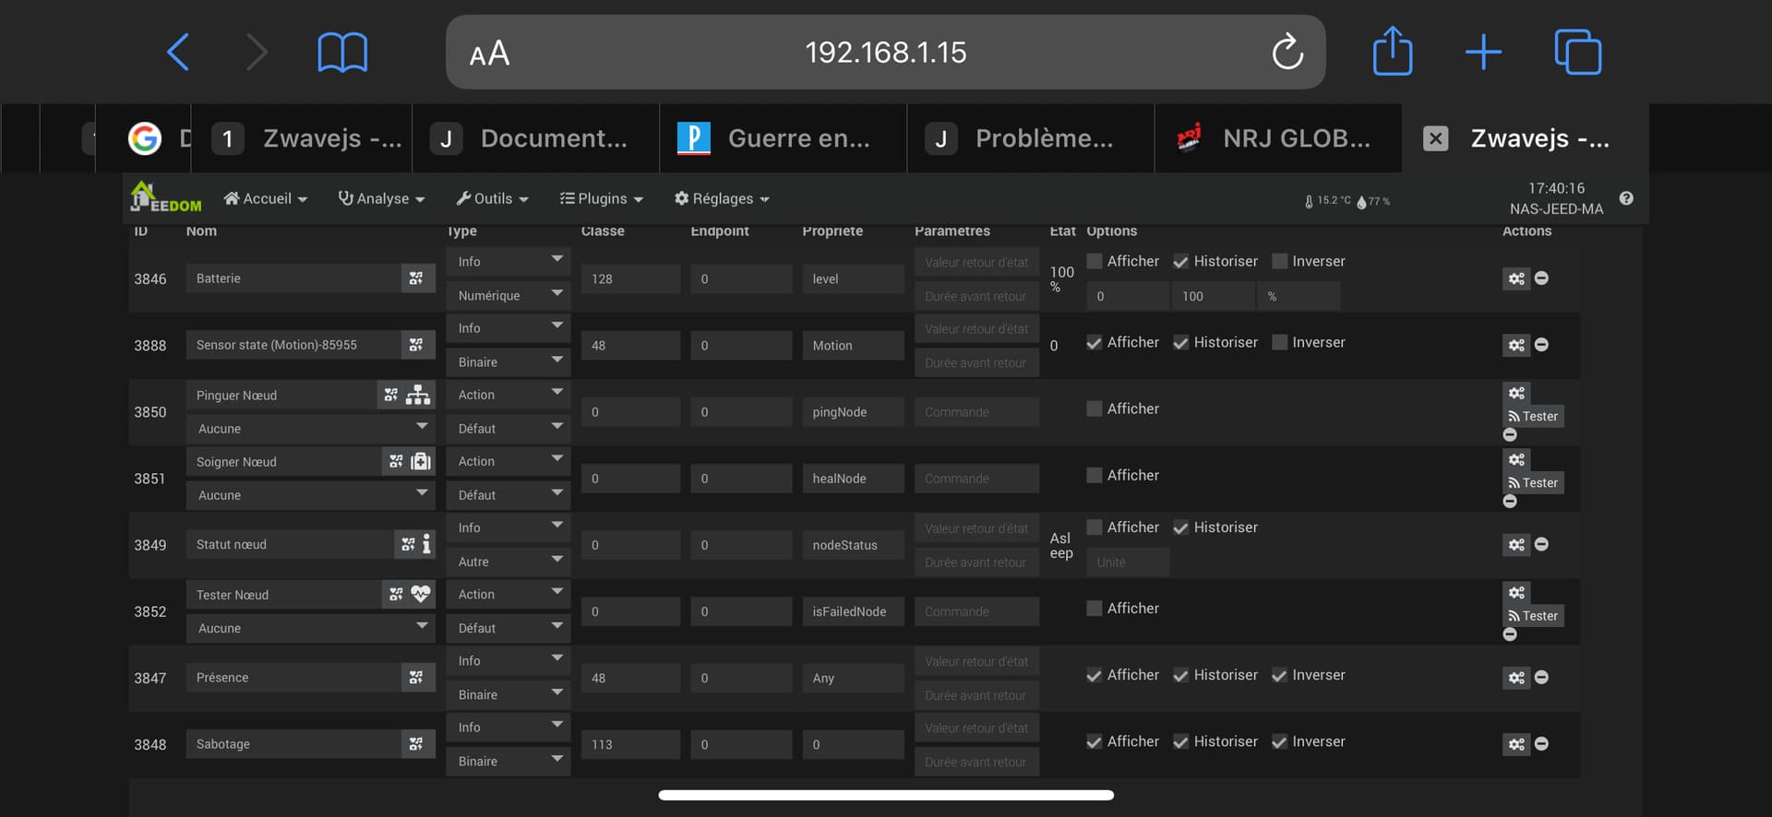Click the network icon next to Pinguer Nœud
Screen dimensions: 1772x817
click(418, 395)
